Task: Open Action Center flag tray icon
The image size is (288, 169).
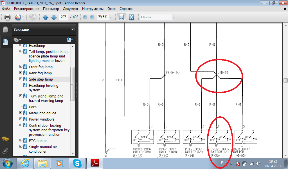Action: click(238, 163)
